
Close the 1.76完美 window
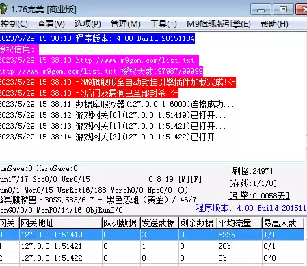click(x=302, y=10)
